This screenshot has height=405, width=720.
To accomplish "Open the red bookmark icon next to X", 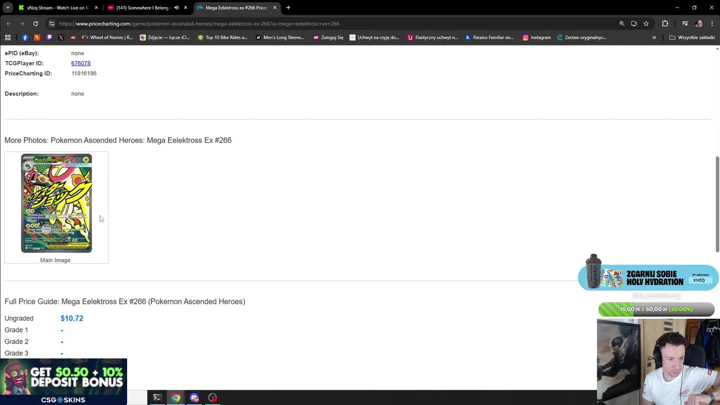I will tap(73, 38).
